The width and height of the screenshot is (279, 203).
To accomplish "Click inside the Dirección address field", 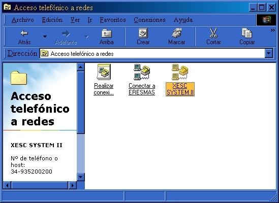I will click(x=152, y=53).
